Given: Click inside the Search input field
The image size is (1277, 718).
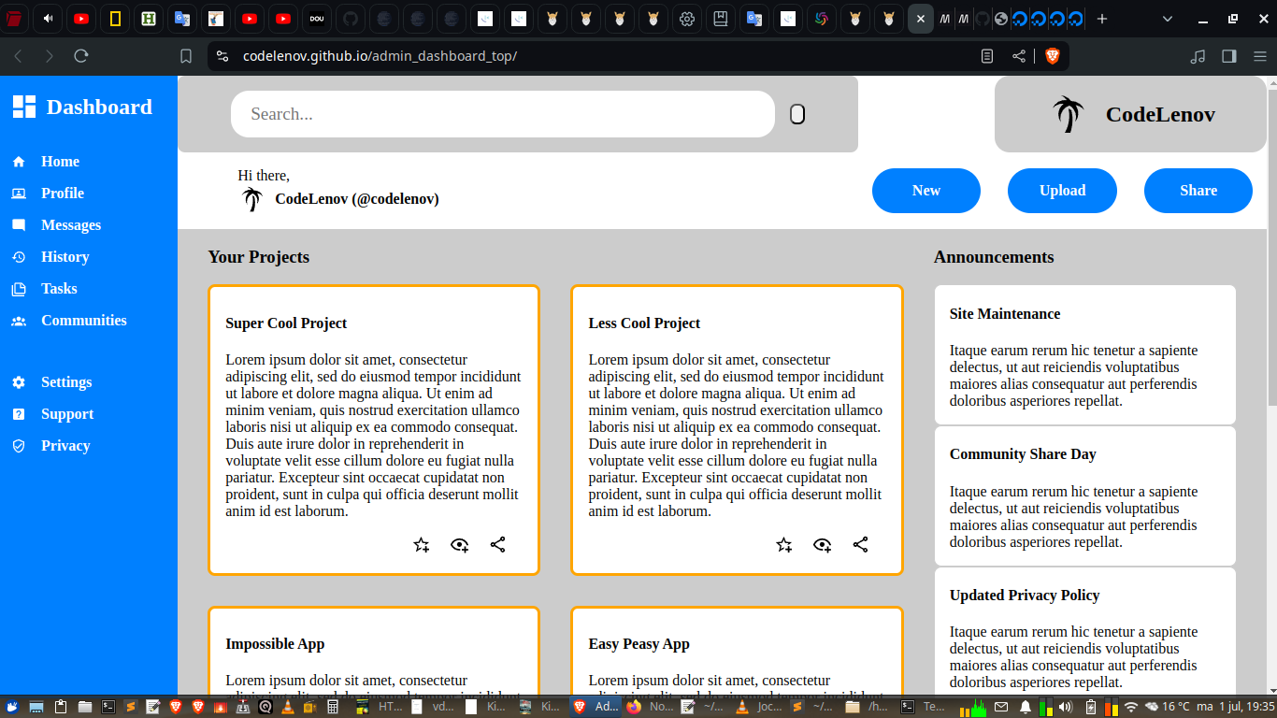Looking at the screenshot, I should coord(503,114).
